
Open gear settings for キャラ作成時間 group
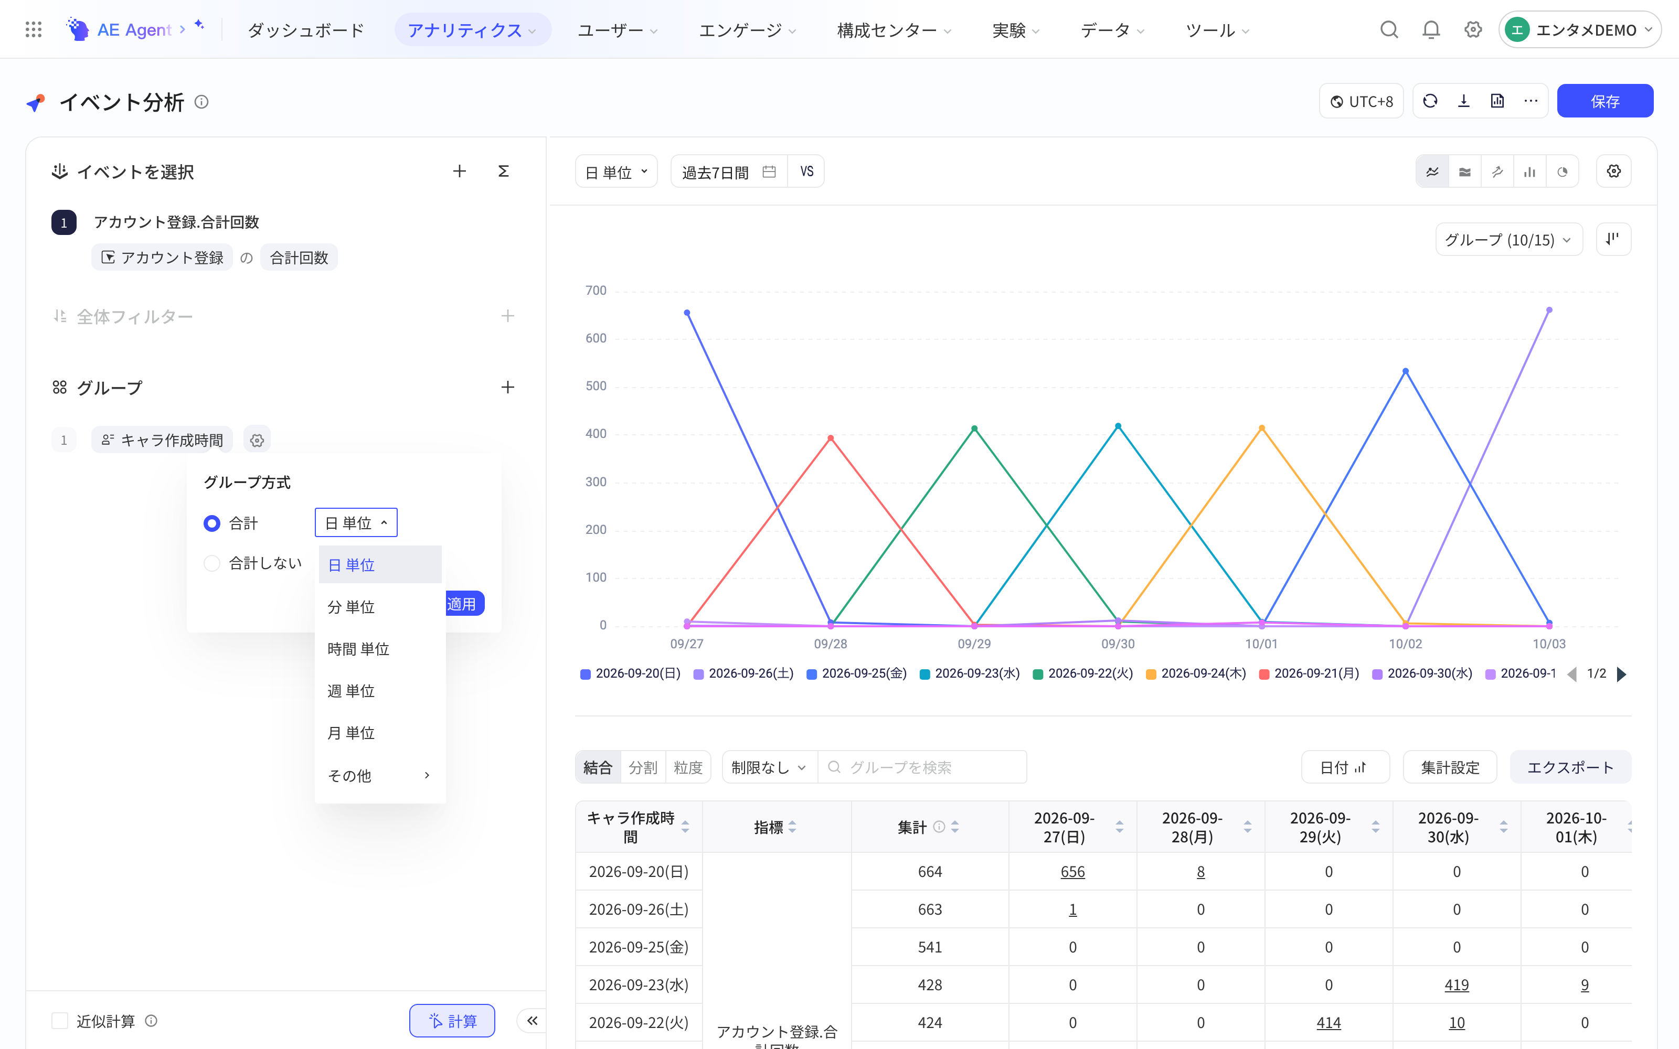coord(258,440)
